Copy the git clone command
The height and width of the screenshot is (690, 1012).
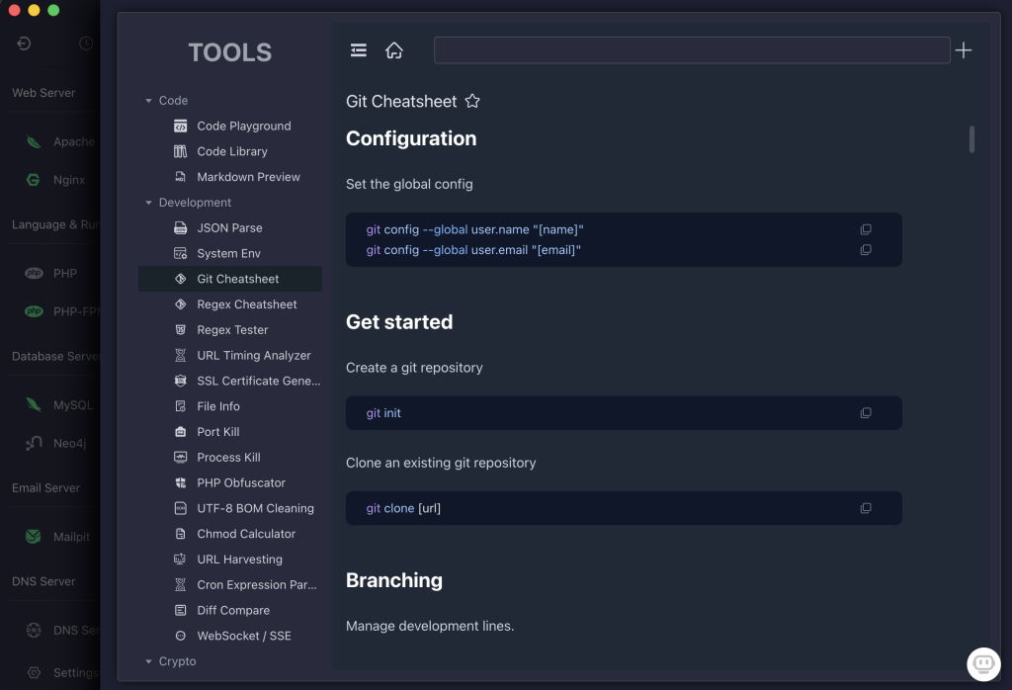tap(866, 509)
